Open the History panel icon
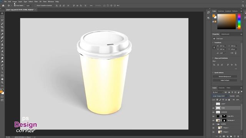This screenshot has height=138, width=246. point(208,12)
